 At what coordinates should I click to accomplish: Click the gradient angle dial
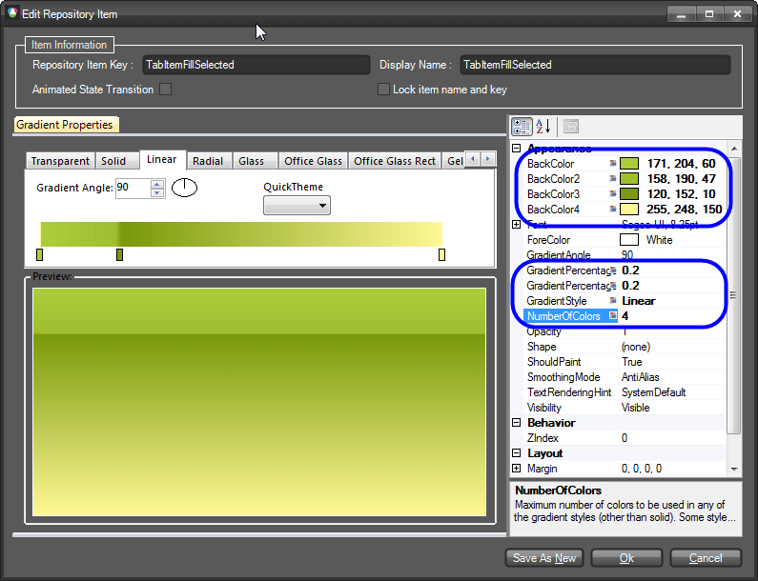point(185,188)
